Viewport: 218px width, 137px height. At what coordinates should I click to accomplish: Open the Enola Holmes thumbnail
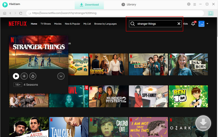(x=188, y=65)
